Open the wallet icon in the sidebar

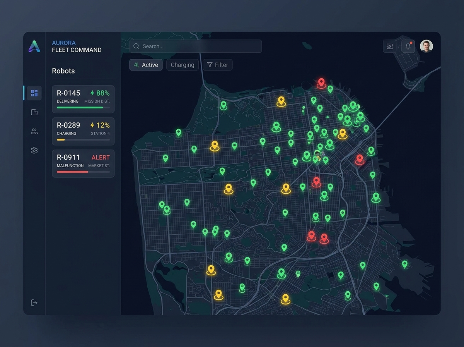pos(34,112)
